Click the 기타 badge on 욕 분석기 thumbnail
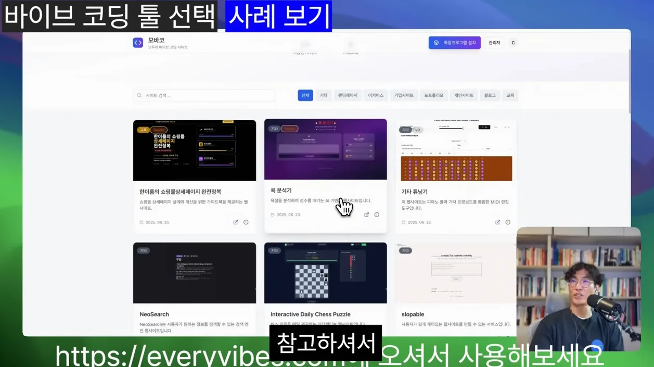This screenshot has width=654, height=367. pyautogui.click(x=274, y=129)
